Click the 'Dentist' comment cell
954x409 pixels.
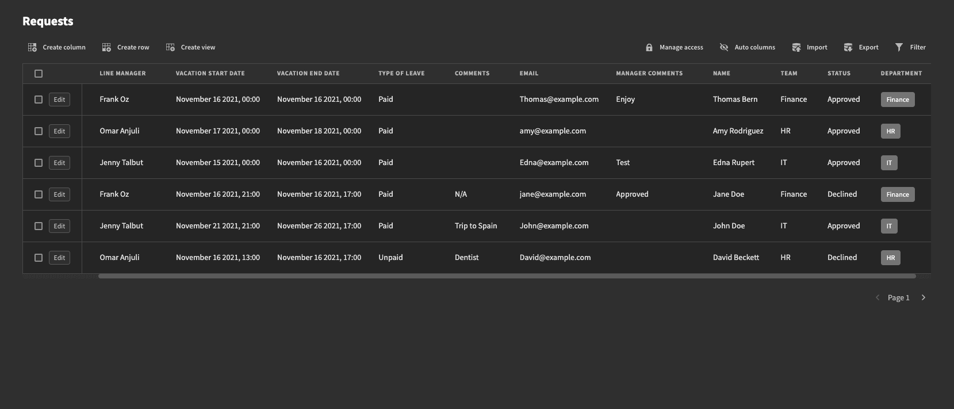466,258
